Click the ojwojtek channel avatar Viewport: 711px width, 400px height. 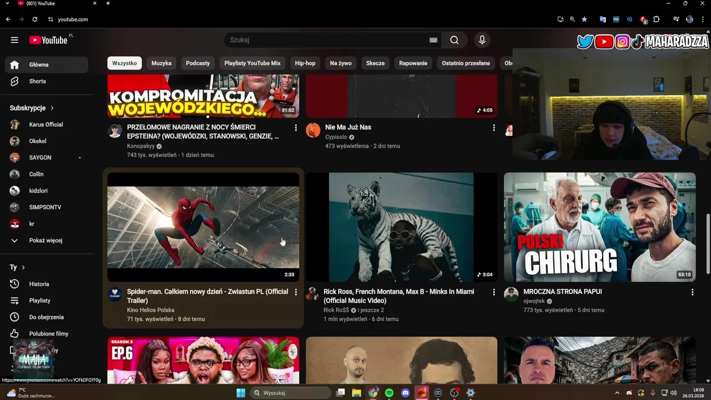click(511, 294)
